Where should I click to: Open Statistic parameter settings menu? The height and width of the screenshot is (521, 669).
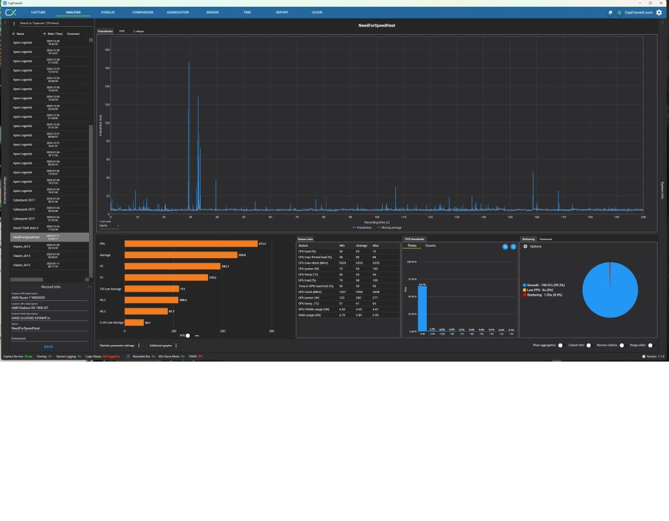(x=139, y=346)
